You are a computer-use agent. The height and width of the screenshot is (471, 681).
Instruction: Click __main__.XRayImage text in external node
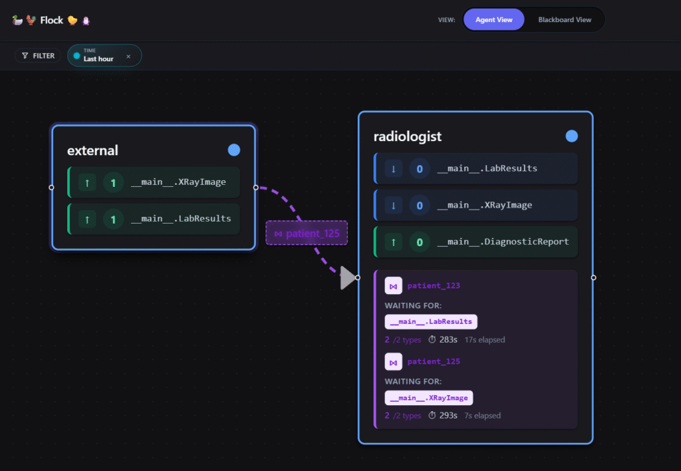[178, 182]
